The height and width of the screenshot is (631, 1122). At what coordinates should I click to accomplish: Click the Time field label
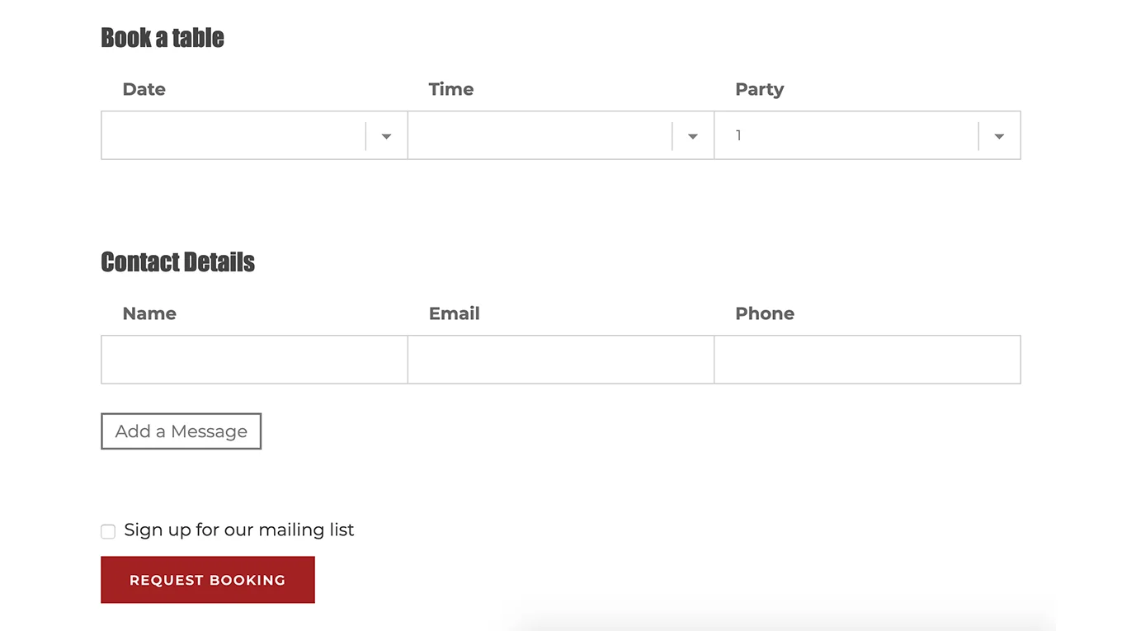[x=450, y=89]
